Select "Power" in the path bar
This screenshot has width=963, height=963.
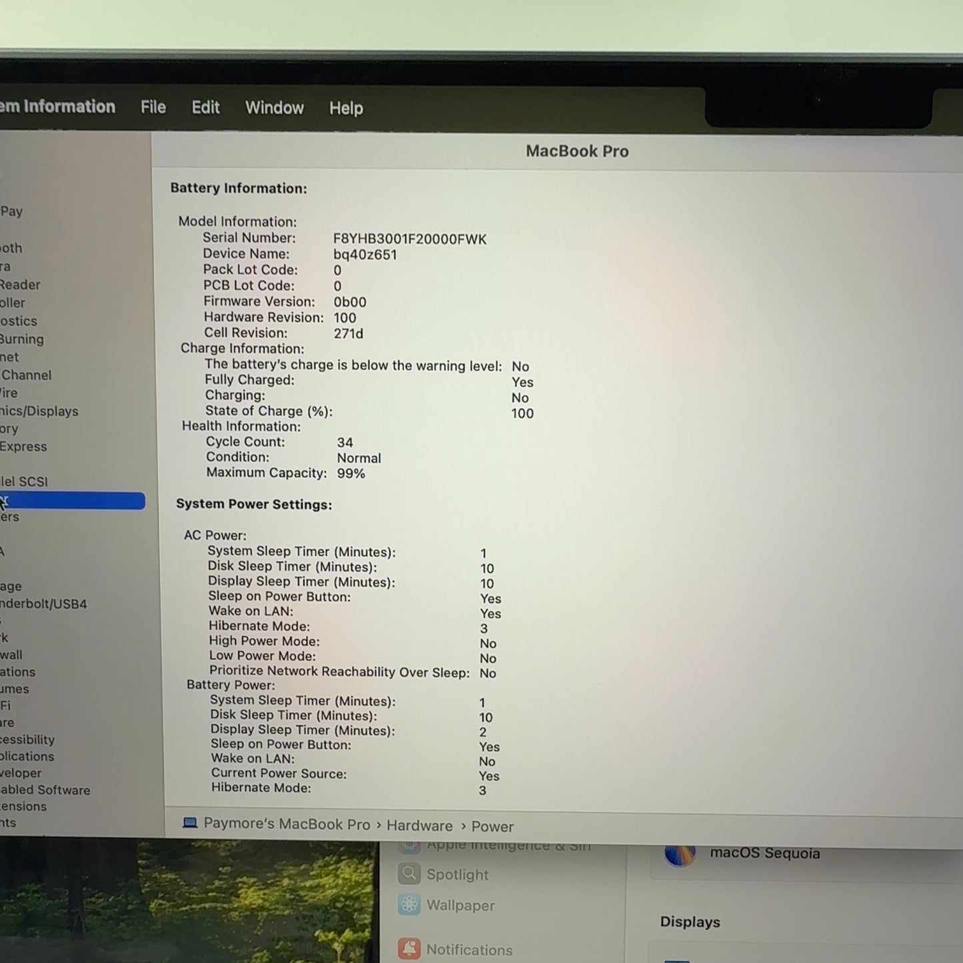coord(492,826)
